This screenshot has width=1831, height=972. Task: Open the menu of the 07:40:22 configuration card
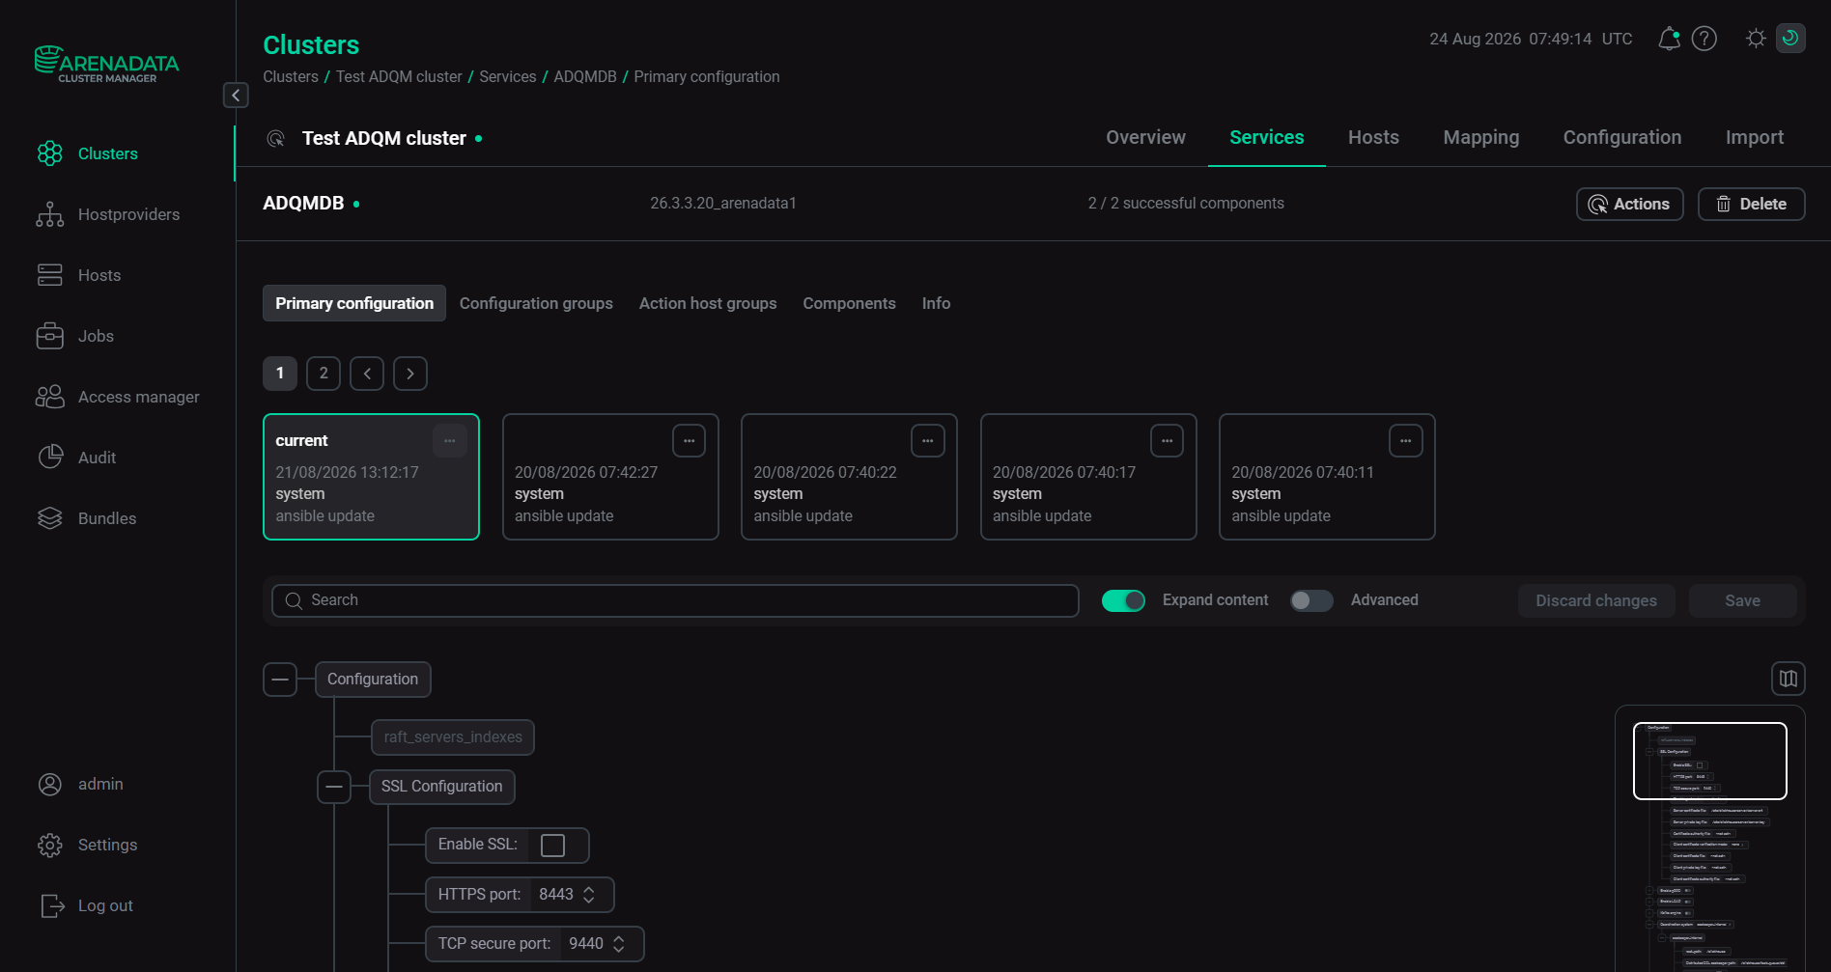[927, 440]
